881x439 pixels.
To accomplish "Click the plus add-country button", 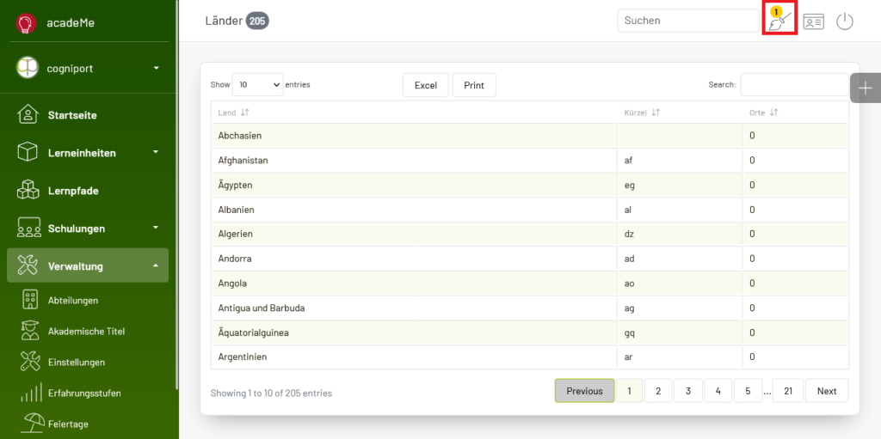I will [866, 88].
